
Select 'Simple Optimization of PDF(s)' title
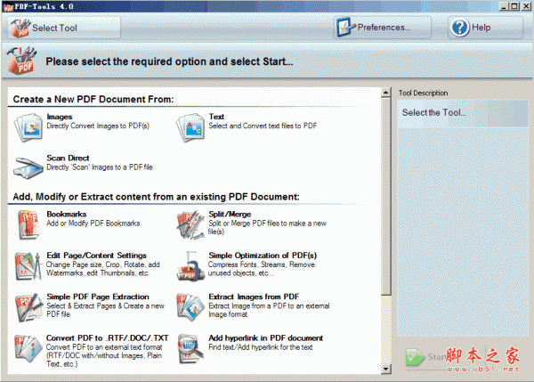coord(263,256)
